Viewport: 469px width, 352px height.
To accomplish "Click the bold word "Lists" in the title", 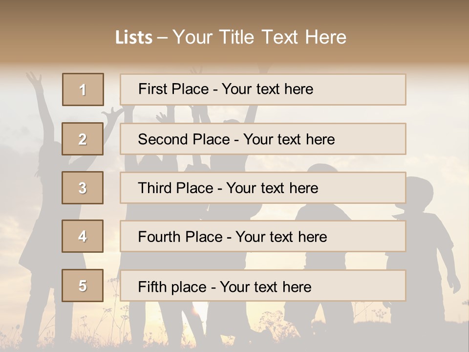I will click(x=133, y=38).
